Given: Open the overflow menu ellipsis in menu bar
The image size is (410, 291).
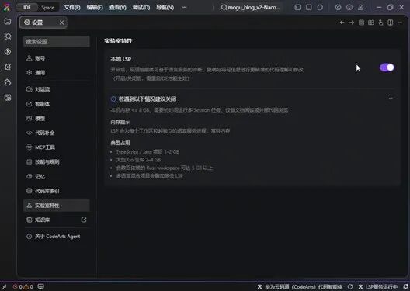Looking at the screenshot, I should (185, 7).
